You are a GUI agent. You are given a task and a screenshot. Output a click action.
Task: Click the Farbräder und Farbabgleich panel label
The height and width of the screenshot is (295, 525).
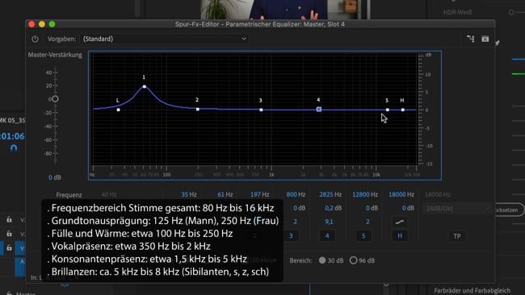[472, 290]
